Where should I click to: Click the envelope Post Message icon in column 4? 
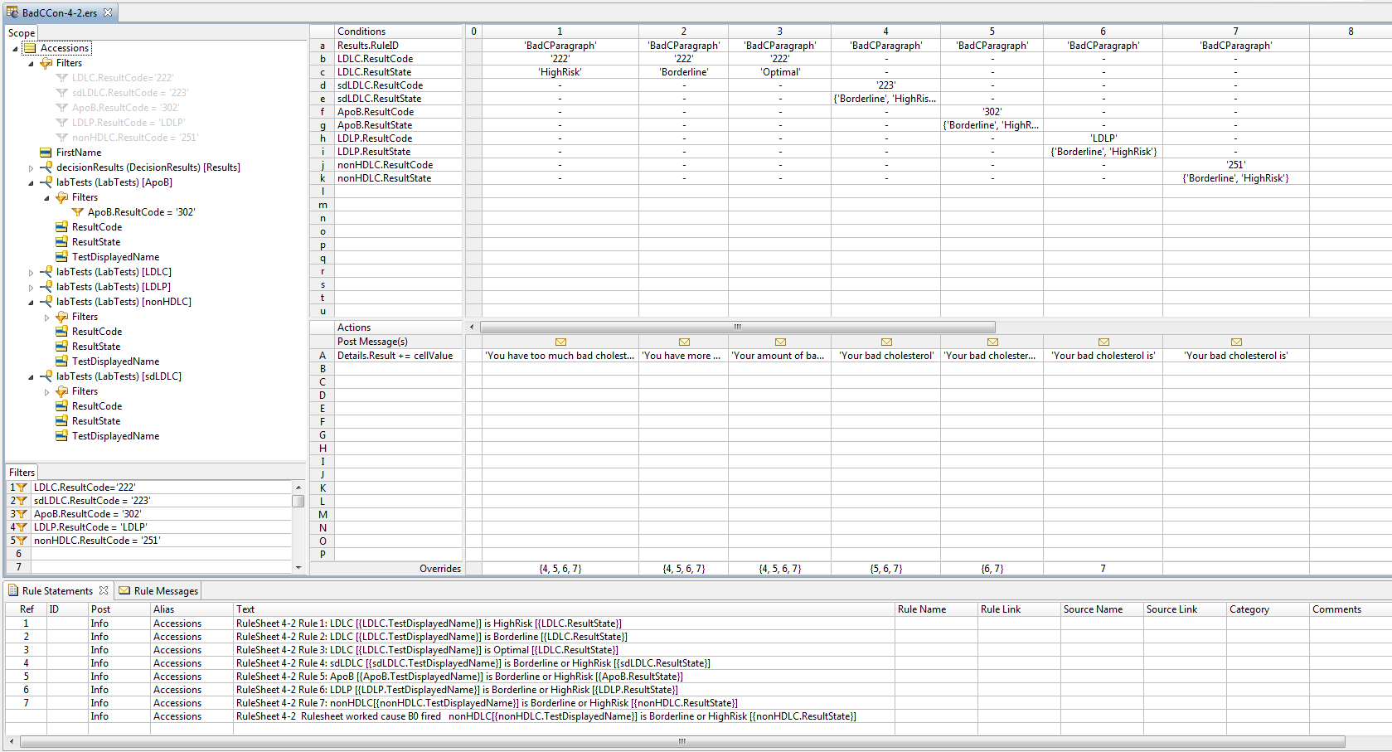coord(886,342)
